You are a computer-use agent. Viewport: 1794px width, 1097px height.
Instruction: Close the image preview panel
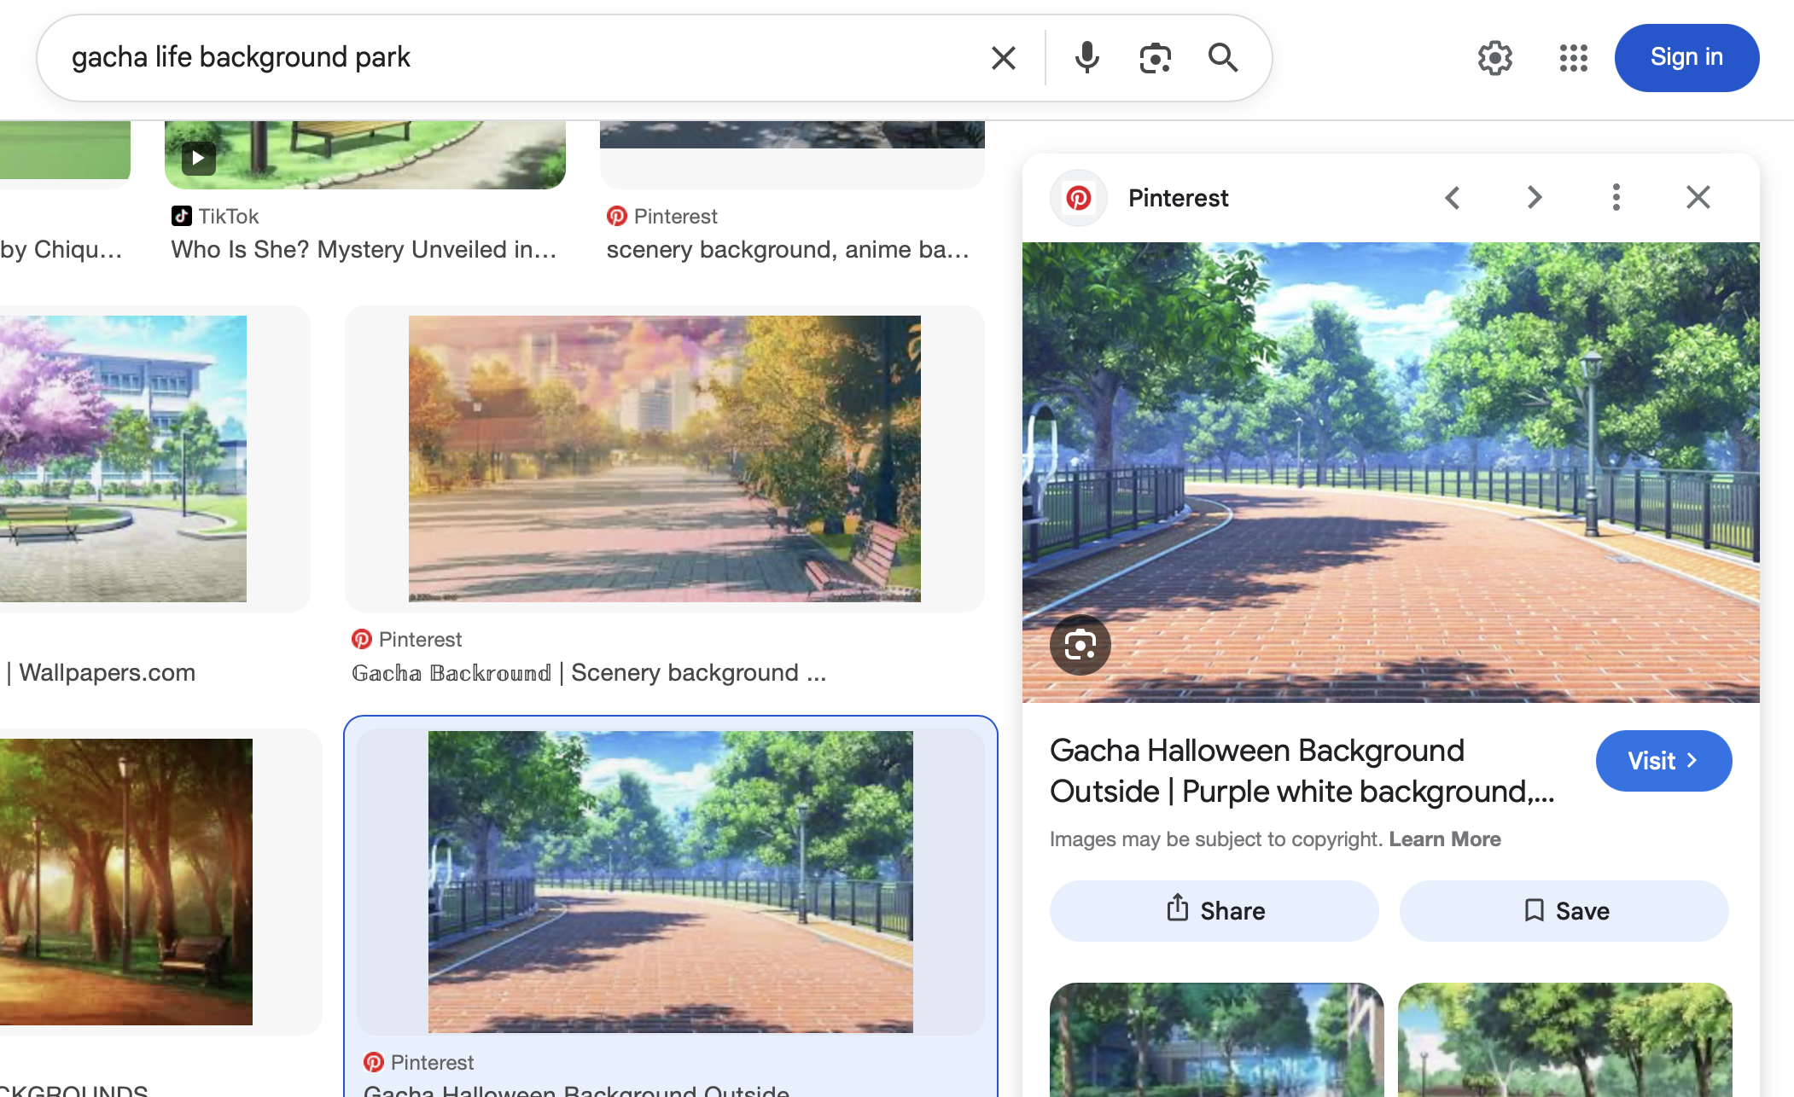coord(1698,198)
